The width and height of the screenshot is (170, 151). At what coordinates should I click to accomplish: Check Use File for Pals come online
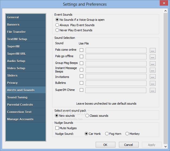[81, 50]
